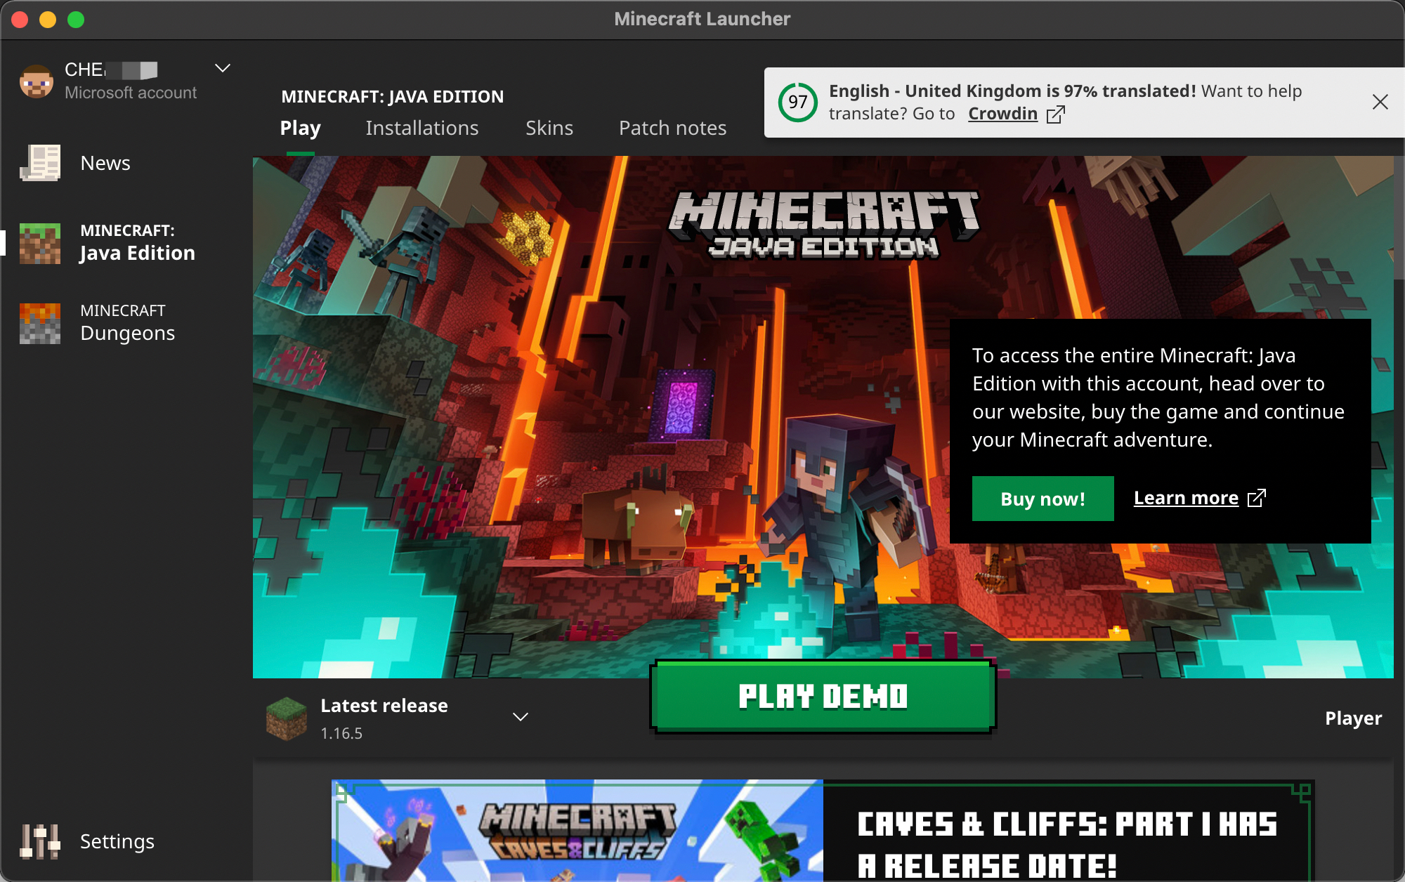This screenshot has height=882, width=1405.
Task: Expand the account dropdown chevron
Action: pyautogui.click(x=223, y=68)
